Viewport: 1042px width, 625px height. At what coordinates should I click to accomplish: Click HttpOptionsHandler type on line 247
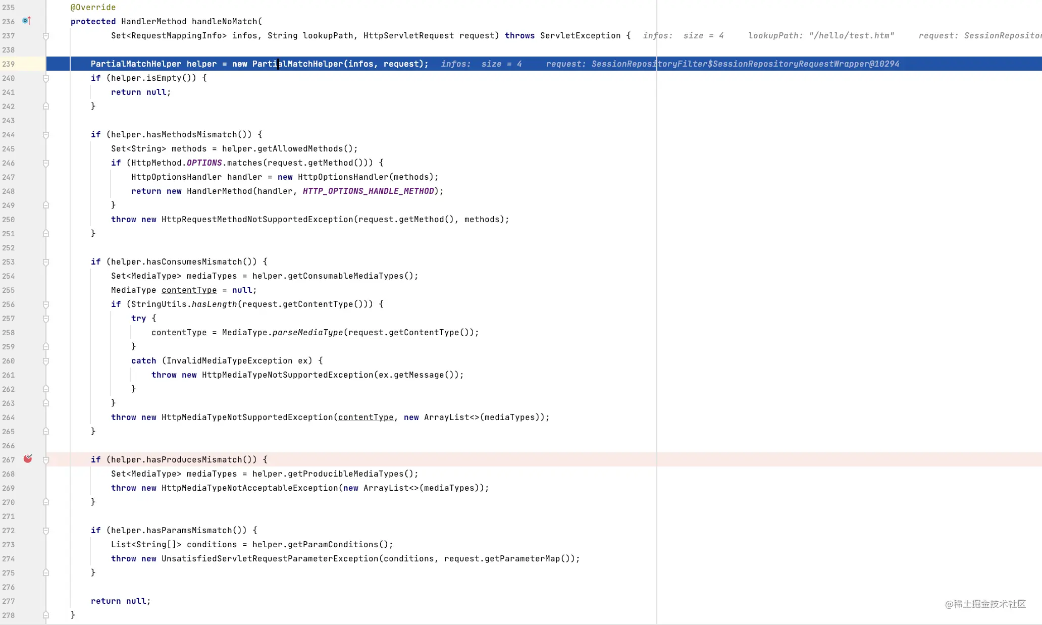(x=176, y=177)
